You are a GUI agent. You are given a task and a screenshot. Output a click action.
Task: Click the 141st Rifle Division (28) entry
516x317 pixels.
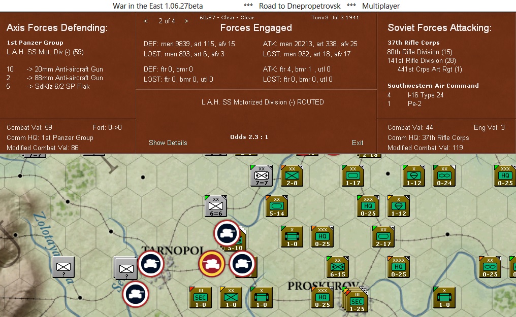tap(422, 60)
